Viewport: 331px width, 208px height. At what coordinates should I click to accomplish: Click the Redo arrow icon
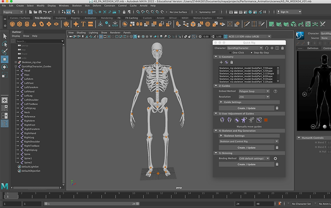[50, 12]
